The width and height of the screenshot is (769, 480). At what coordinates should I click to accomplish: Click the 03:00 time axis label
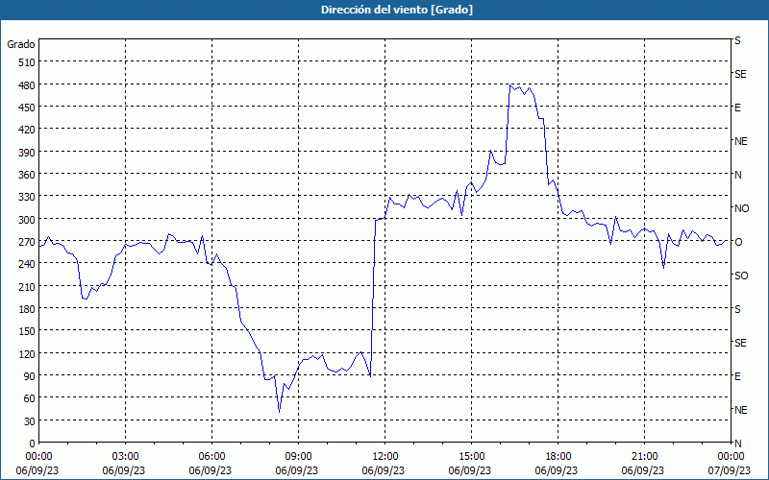pos(126,457)
